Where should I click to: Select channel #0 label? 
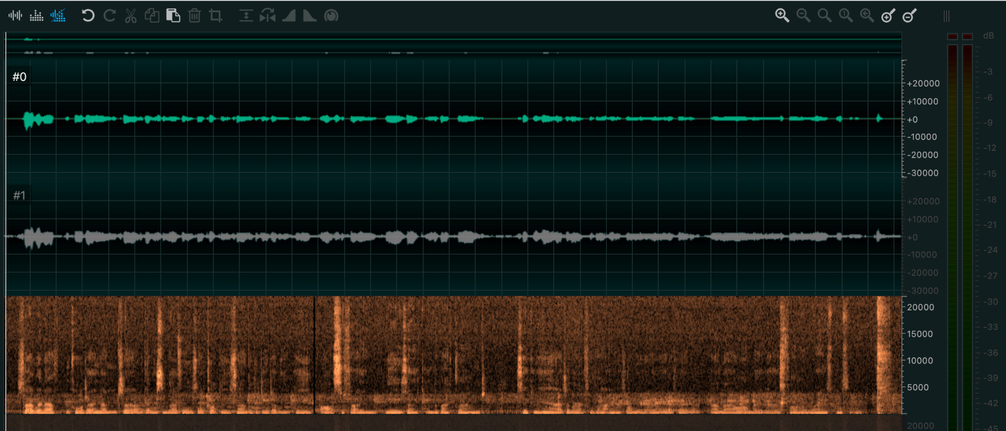[x=19, y=77]
